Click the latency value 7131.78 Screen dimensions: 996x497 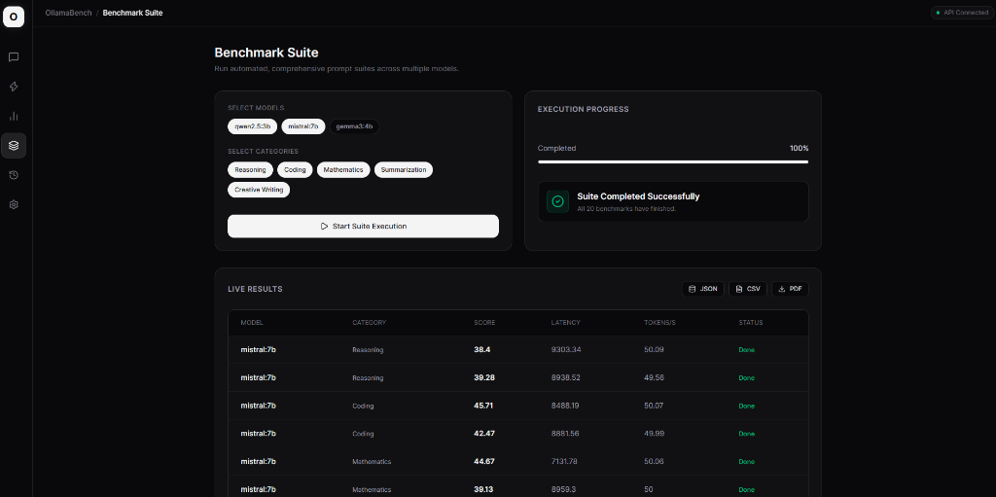[x=564, y=461]
